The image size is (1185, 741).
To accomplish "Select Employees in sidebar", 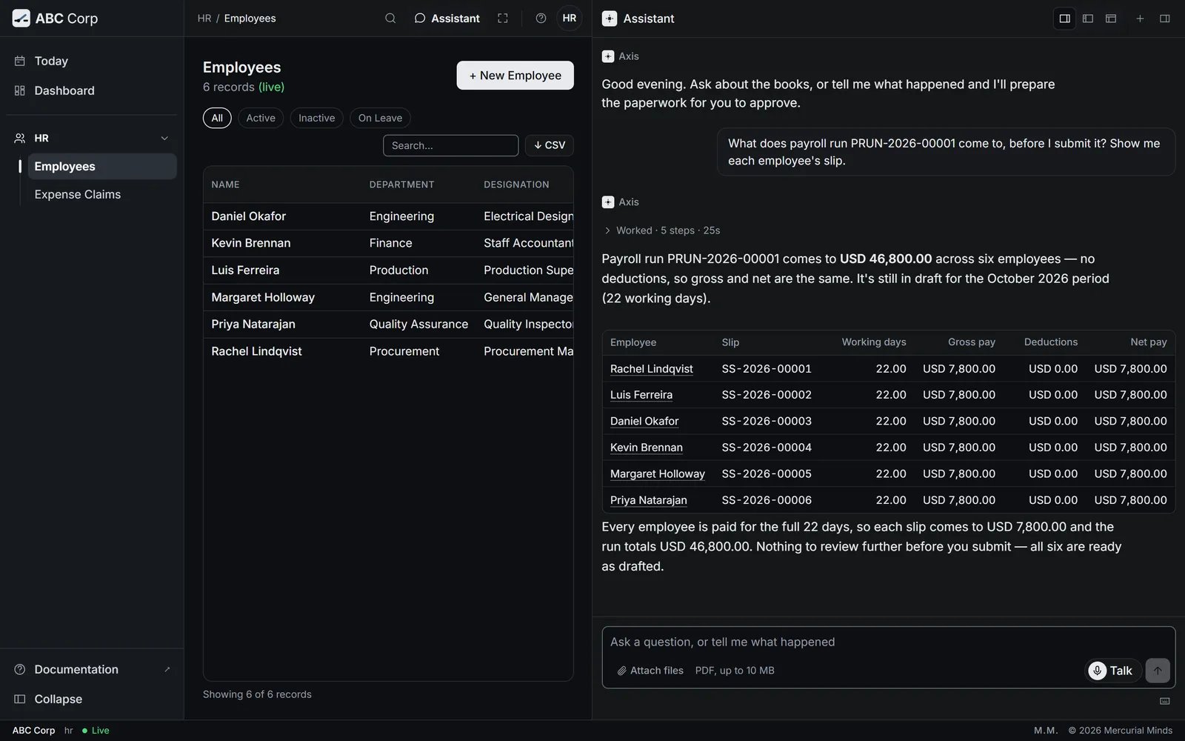I will pyautogui.click(x=102, y=166).
